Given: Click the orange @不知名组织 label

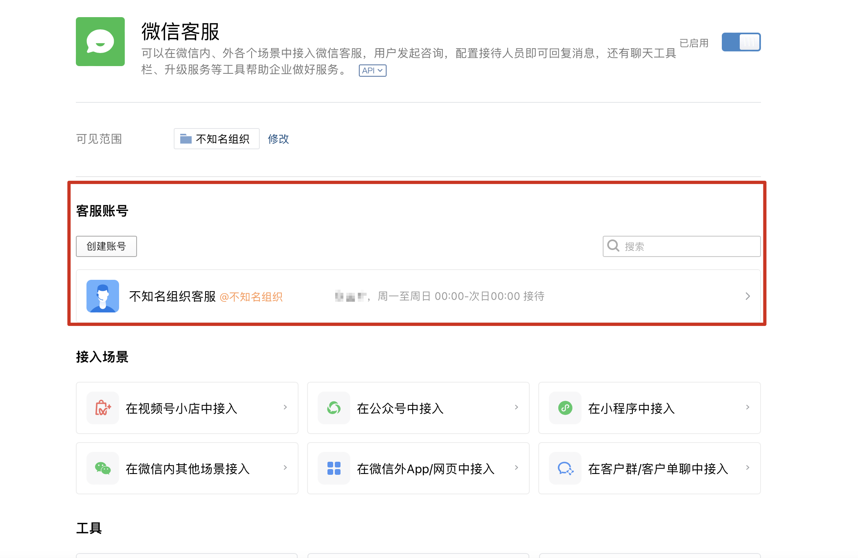Looking at the screenshot, I should pos(251,297).
